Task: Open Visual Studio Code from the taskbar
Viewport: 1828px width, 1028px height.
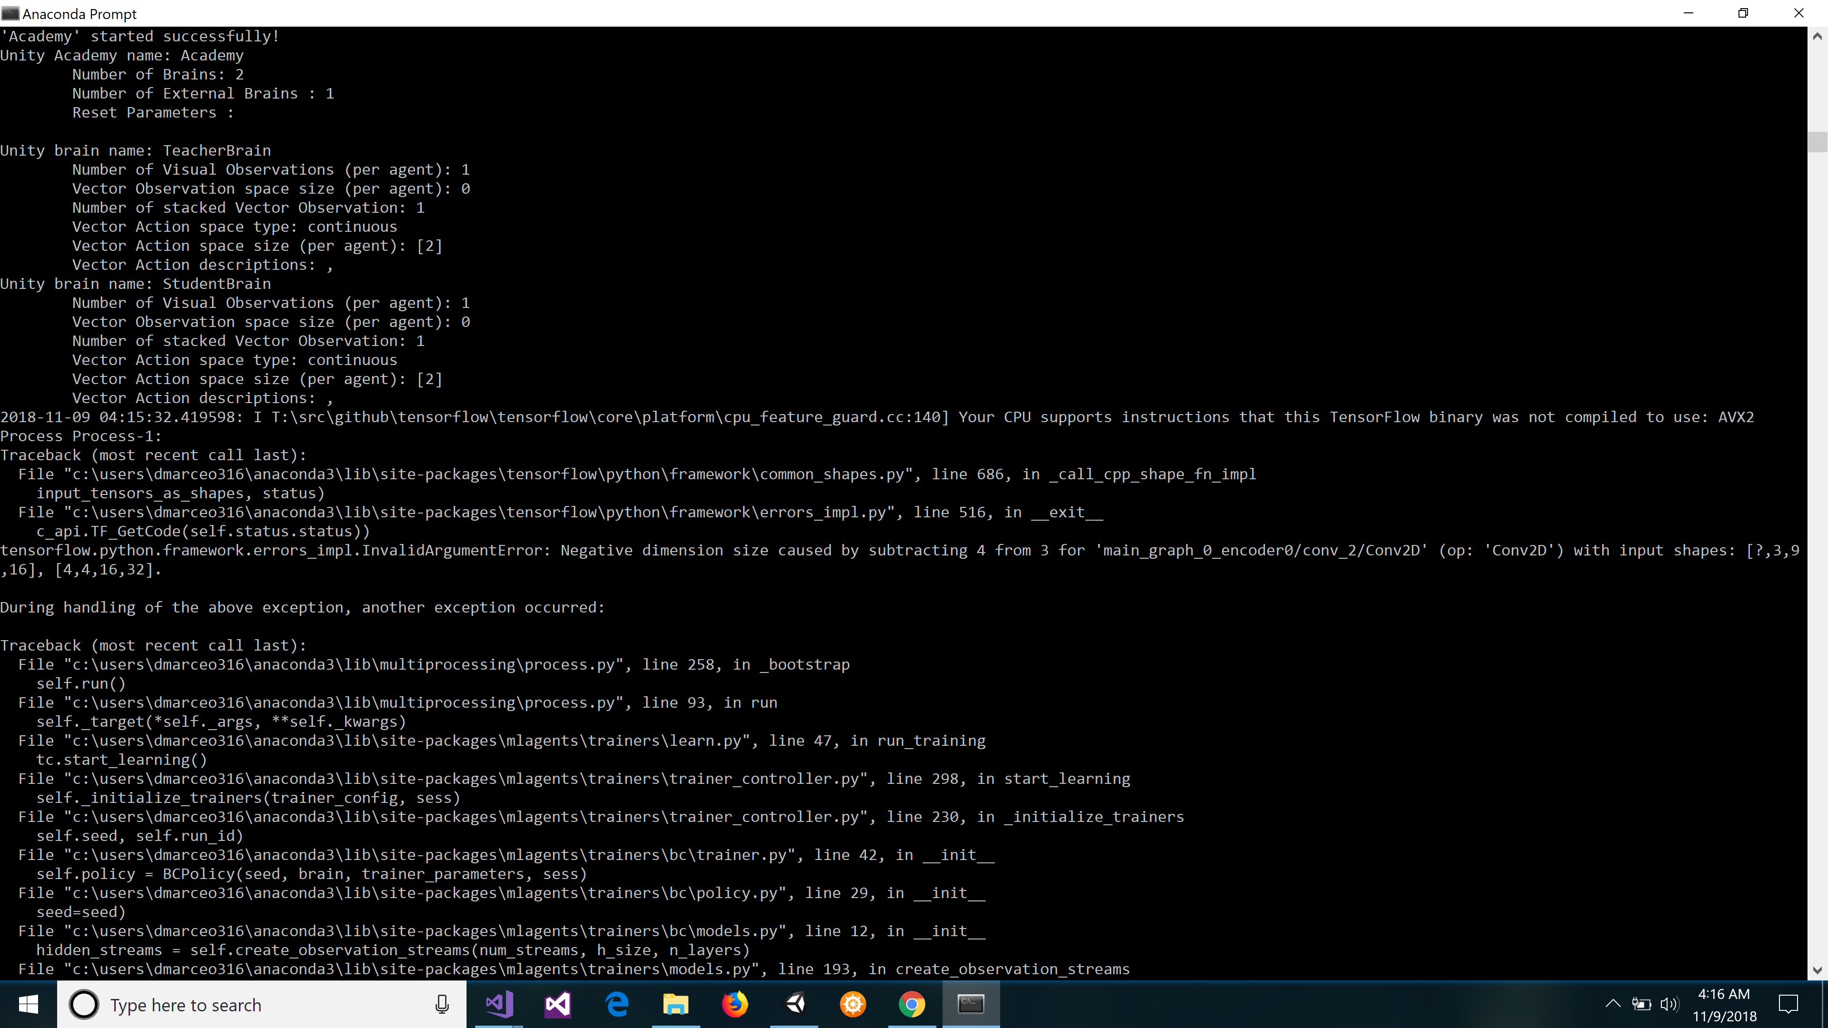Action: tap(498, 1004)
